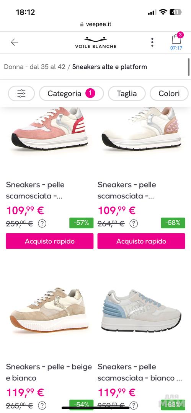Viewport: 191px width, 413px height.
Task: Open the filter sliders icon
Action: 21,94
